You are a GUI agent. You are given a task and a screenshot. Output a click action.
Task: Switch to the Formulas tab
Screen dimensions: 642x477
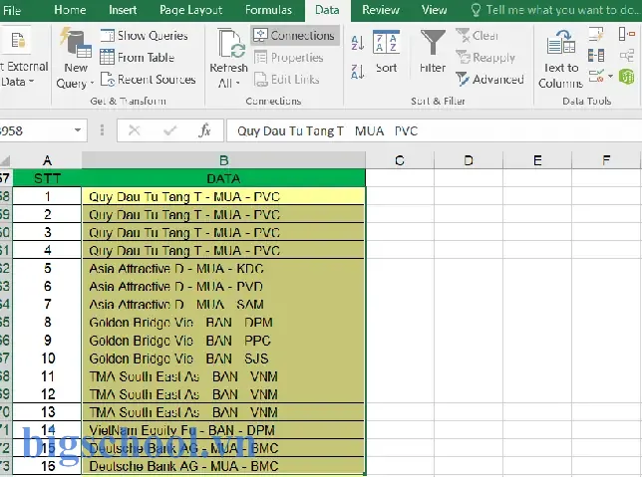click(x=268, y=10)
